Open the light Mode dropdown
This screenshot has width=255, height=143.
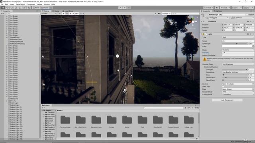[x=238, y=50]
